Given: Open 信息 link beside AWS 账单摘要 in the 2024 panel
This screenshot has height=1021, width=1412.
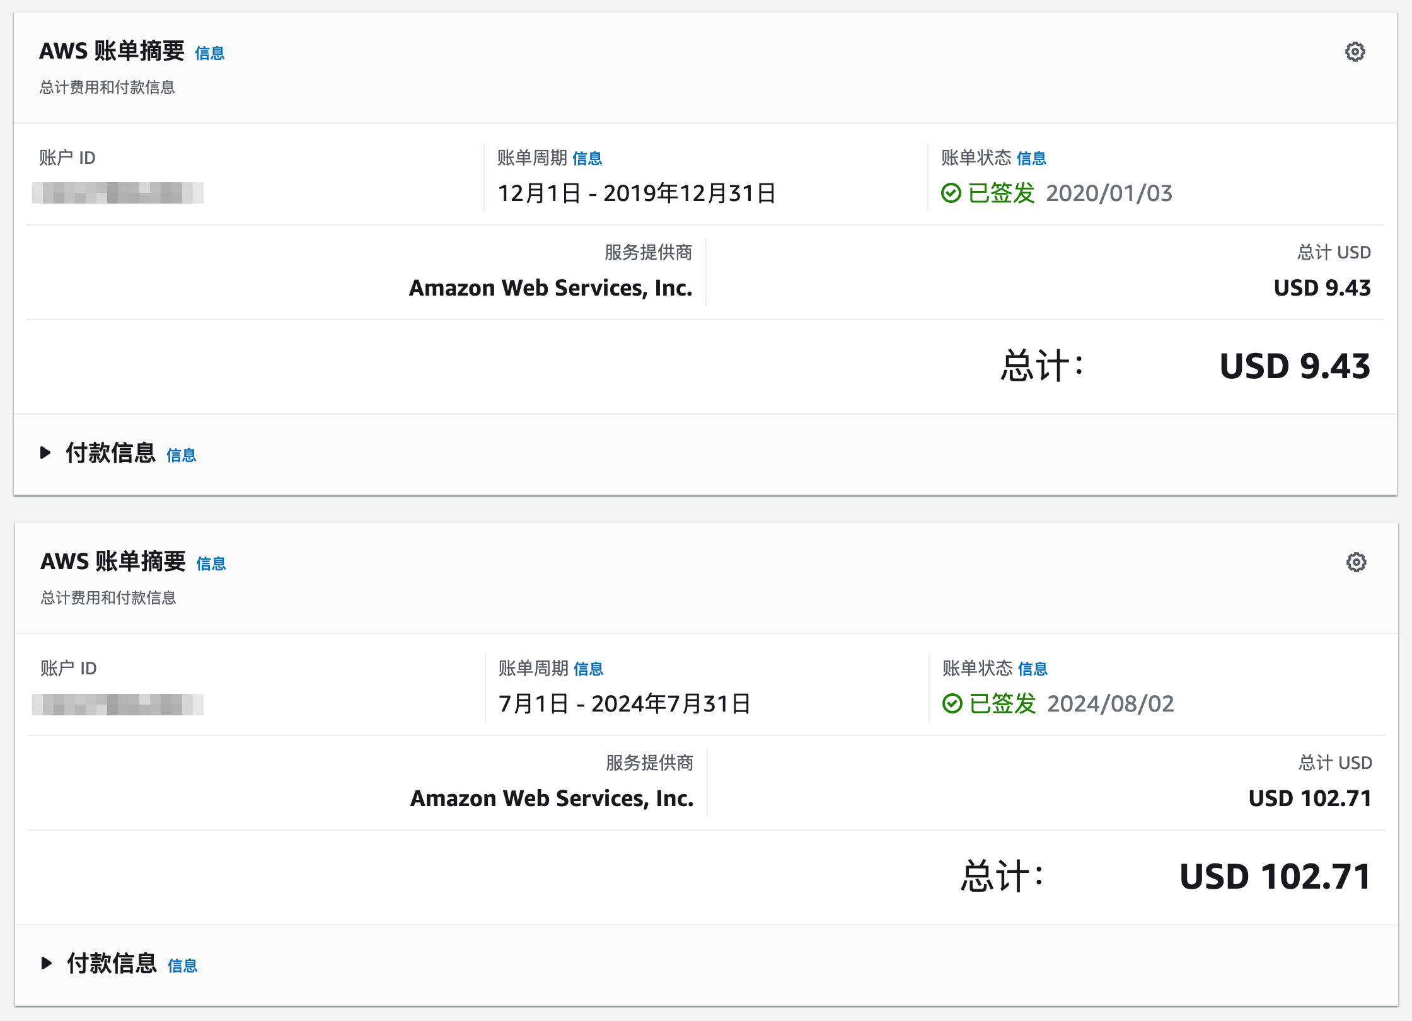Looking at the screenshot, I should (x=211, y=563).
